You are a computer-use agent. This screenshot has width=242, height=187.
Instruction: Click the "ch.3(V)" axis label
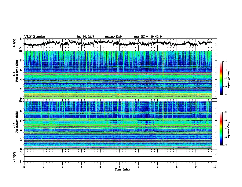click(15, 157)
